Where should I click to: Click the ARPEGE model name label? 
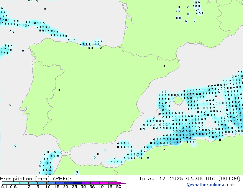pos(62,179)
